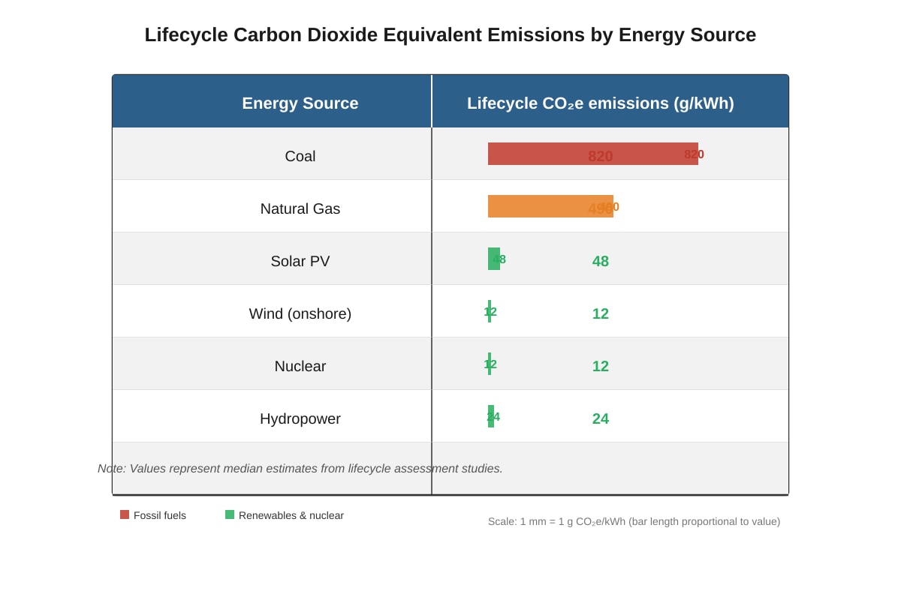Click the Nuclear row label
The width and height of the screenshot is (901, 600).
(x=300, y=366)
